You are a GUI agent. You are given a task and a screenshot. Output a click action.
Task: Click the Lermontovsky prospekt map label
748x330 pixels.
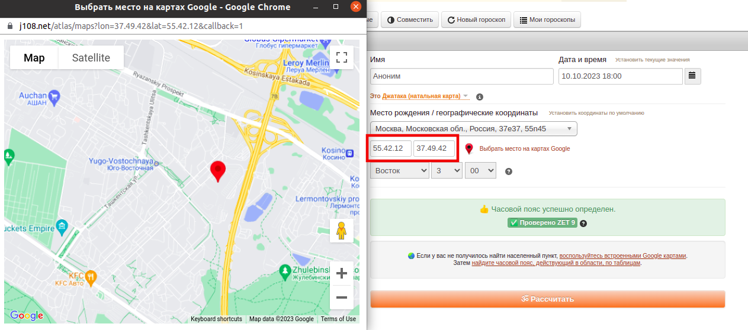tap(328, 203)
